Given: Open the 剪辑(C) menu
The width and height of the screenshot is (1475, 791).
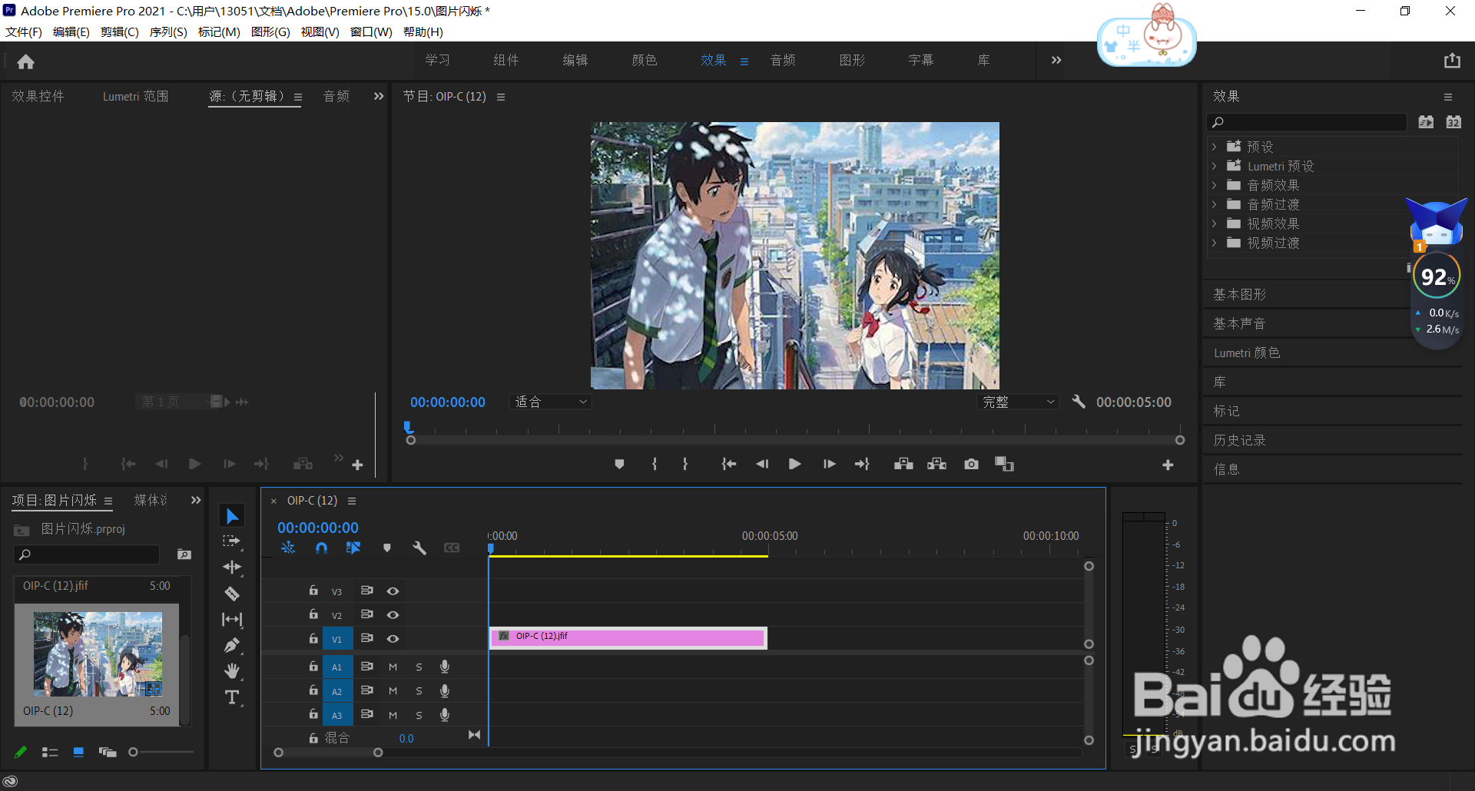Looking at the screenshot, I should pos(120,31).
